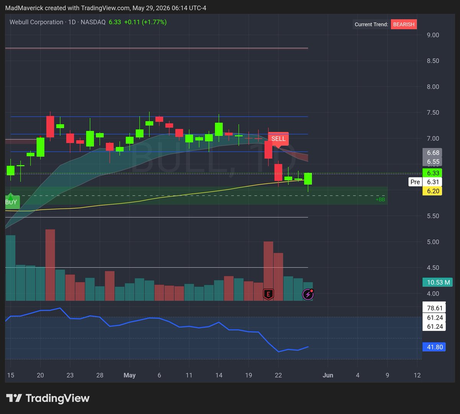Click the 4.50 price axis label
The height and width of the screenshot is (414, 460).
point(433,268)
